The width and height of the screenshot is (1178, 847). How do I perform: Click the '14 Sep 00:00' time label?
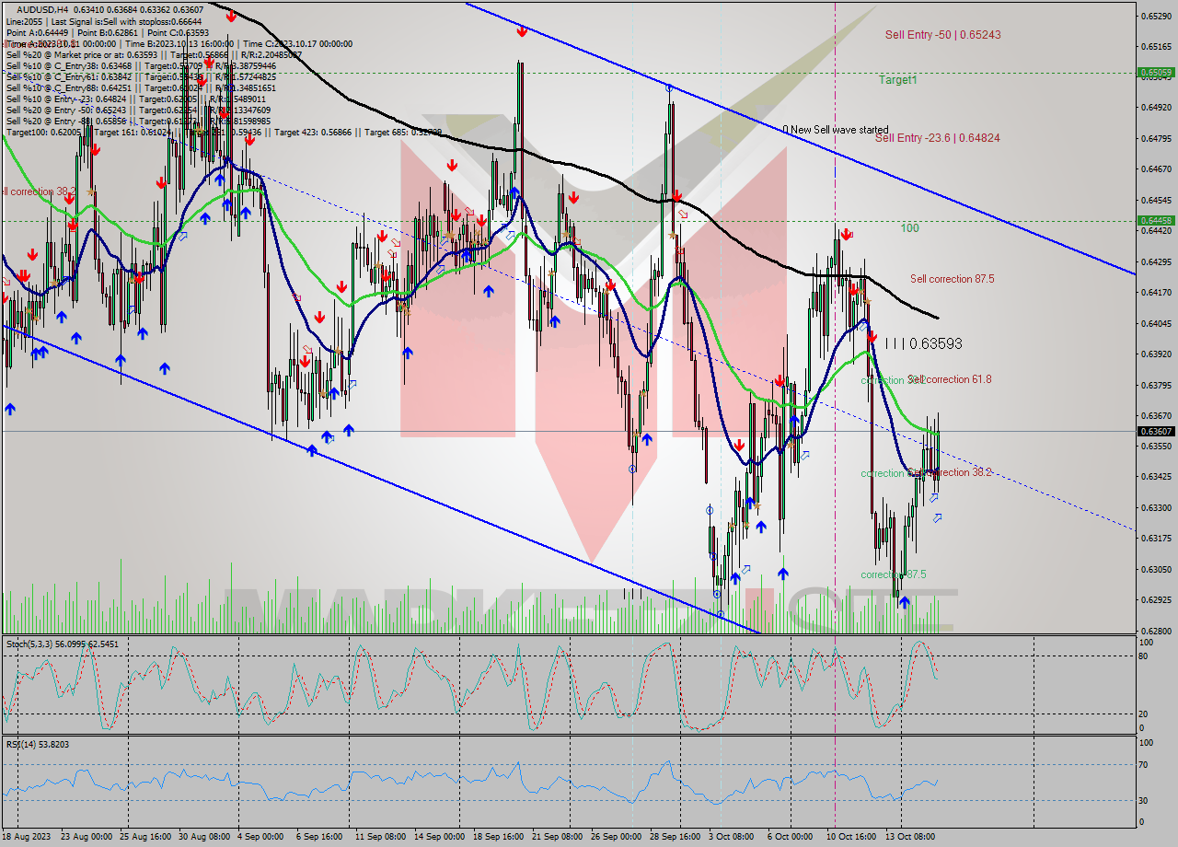(438, 836)
